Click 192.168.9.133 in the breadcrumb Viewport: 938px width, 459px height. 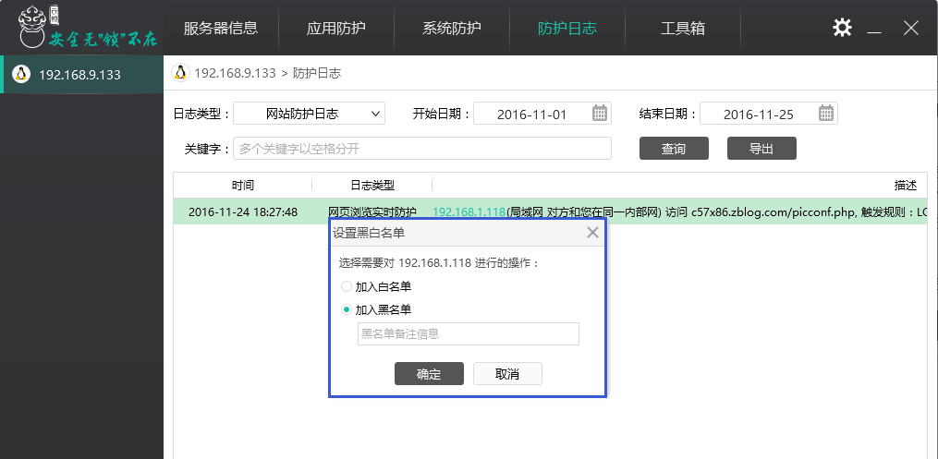pyautogui.click(x=235, y=74)
